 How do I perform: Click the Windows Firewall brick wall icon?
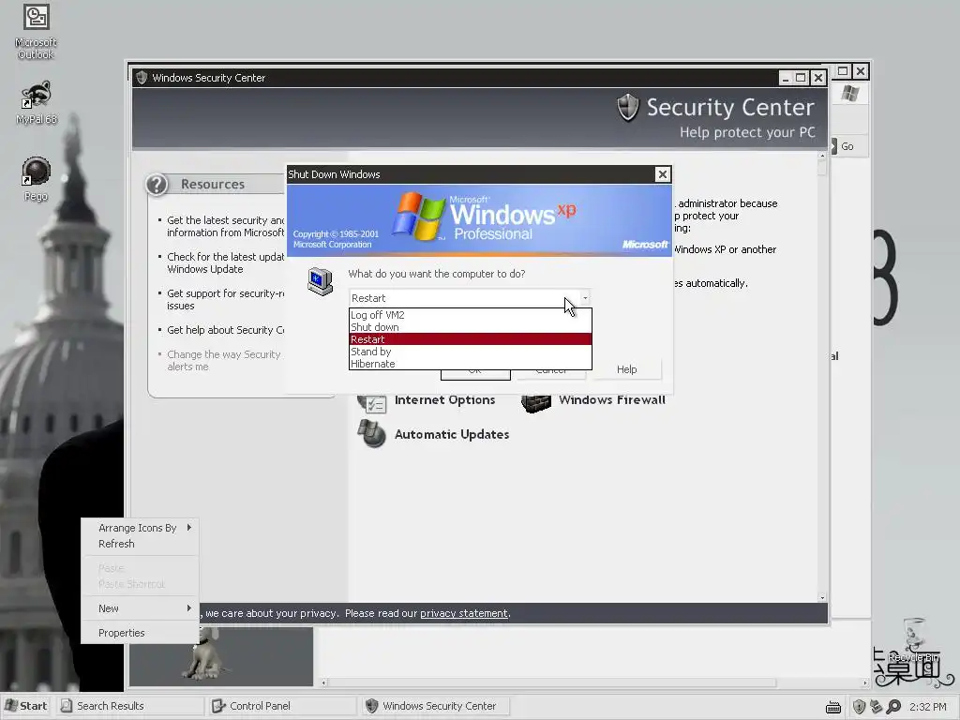(536, 402)
